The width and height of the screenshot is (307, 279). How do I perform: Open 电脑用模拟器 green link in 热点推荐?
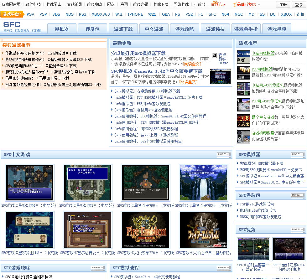[x=263, y=53]
